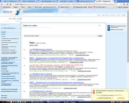The image size is (129, 103).
Task: Open the САЙТ РОСПАТЕНТА sidebar link
Action: (x=9, y=28)
